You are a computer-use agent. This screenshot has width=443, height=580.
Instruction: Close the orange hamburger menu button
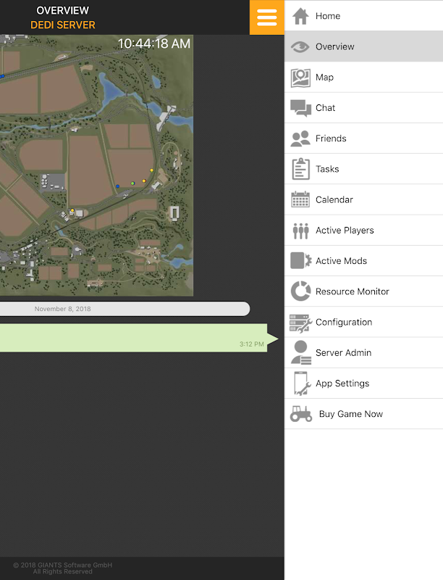click(x=267, y=17)
